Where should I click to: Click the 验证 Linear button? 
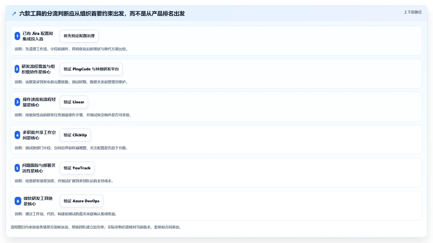[x=74, y=102]
